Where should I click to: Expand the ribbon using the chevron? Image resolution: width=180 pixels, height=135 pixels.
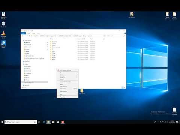point(123,33)
